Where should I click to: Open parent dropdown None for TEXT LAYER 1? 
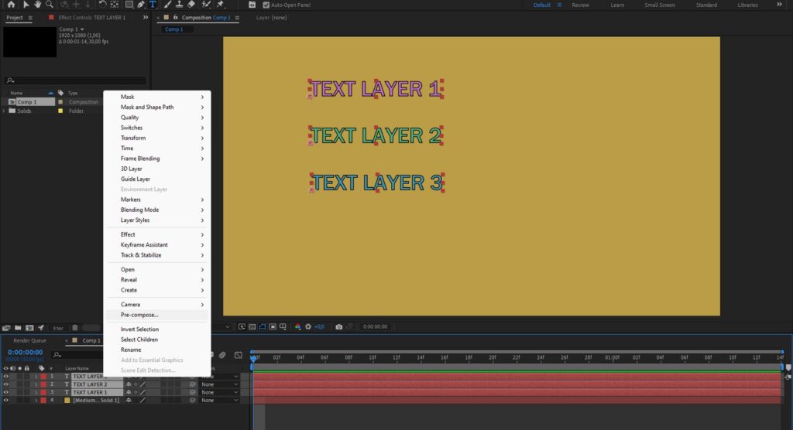click(x=219, y=392)
